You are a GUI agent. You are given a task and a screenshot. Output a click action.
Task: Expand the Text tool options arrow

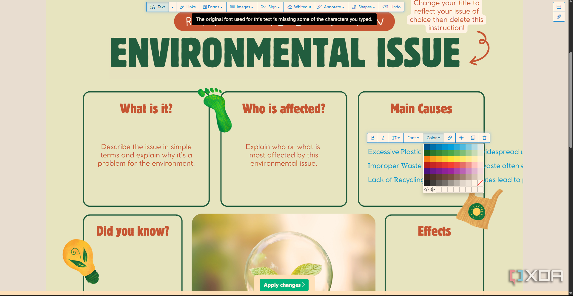pos(172,7)
